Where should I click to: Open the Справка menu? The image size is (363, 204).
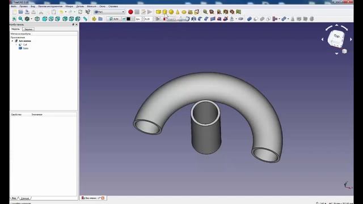(x=113, y=6)
